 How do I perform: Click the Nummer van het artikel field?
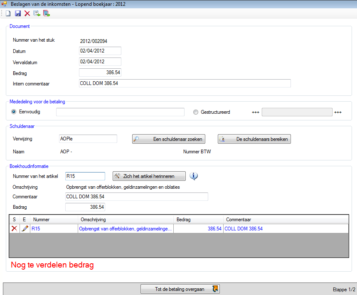pos(85,176)
